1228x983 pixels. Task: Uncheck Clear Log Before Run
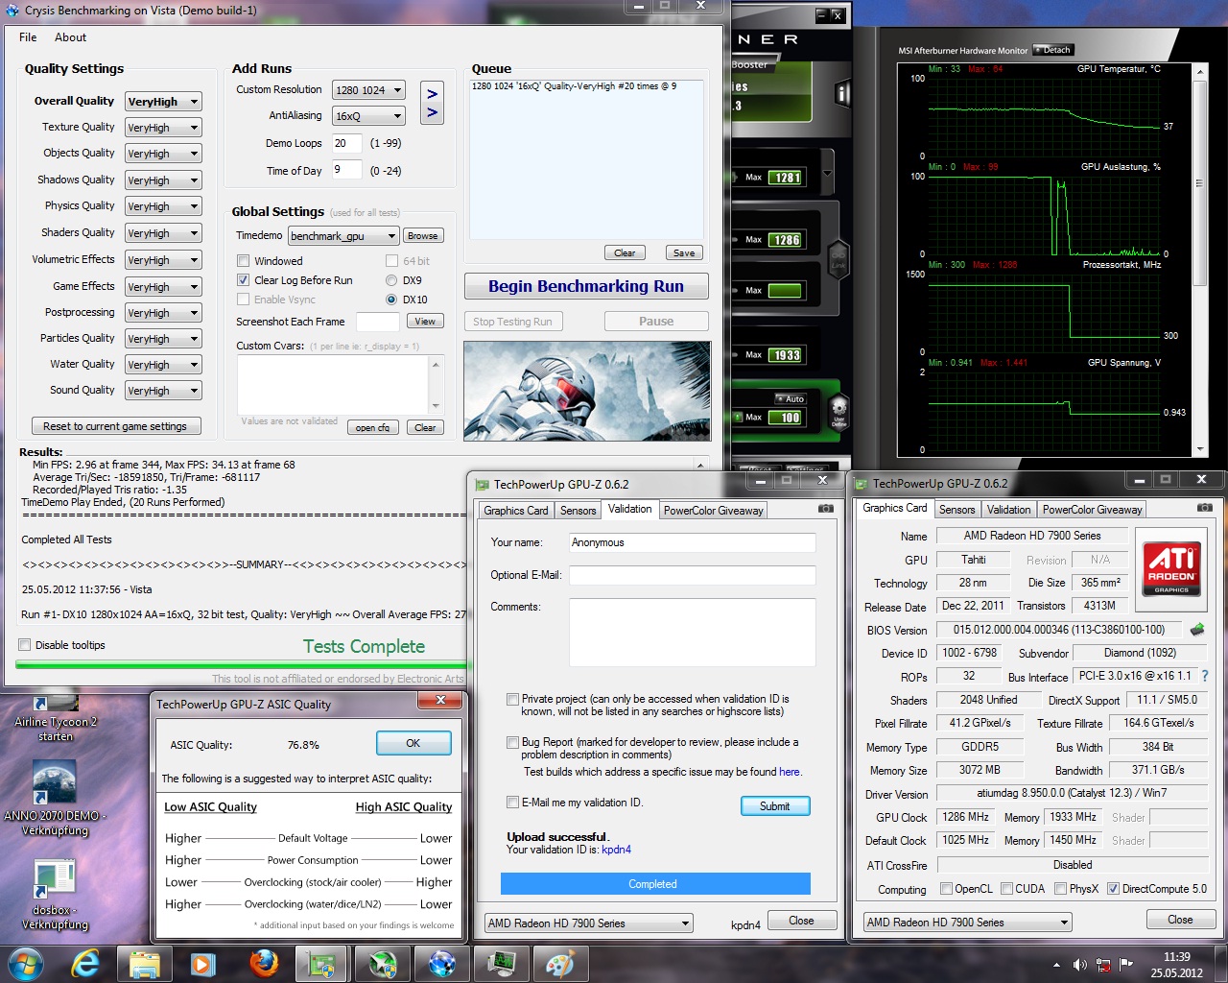[244, 280]
